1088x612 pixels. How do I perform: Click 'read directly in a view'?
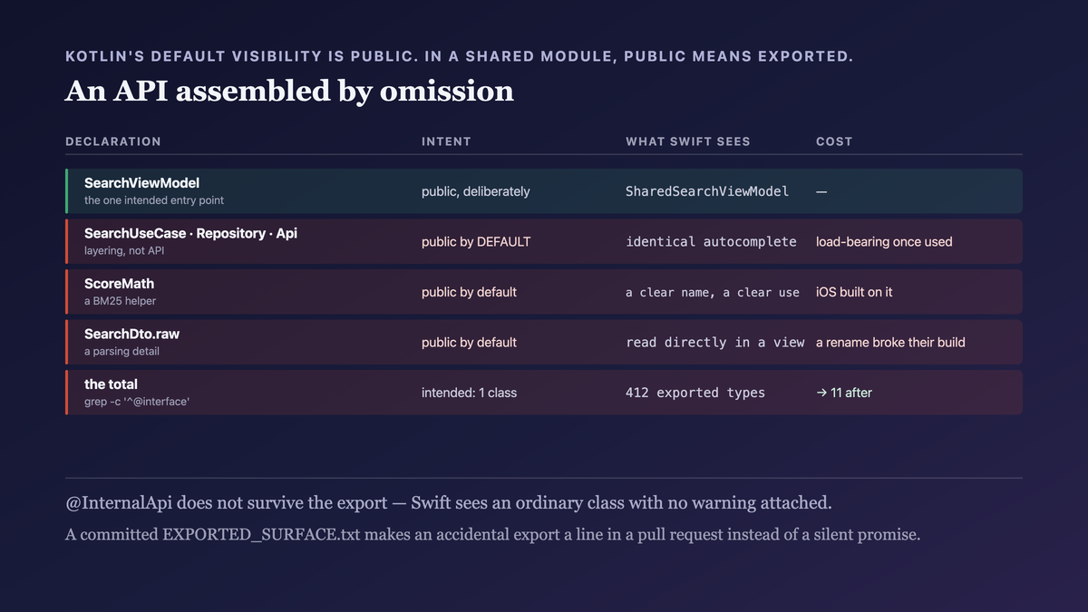pos(714,343)
